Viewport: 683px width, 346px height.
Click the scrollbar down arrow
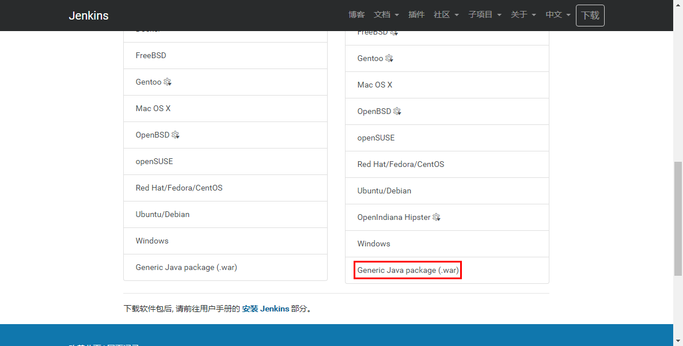point(678,341)
